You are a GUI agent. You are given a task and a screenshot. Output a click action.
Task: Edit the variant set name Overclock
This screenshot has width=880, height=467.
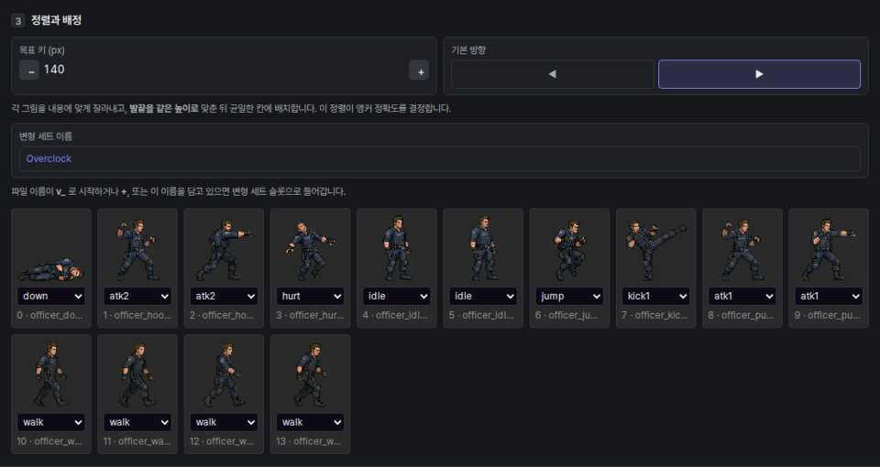point(439,158)
